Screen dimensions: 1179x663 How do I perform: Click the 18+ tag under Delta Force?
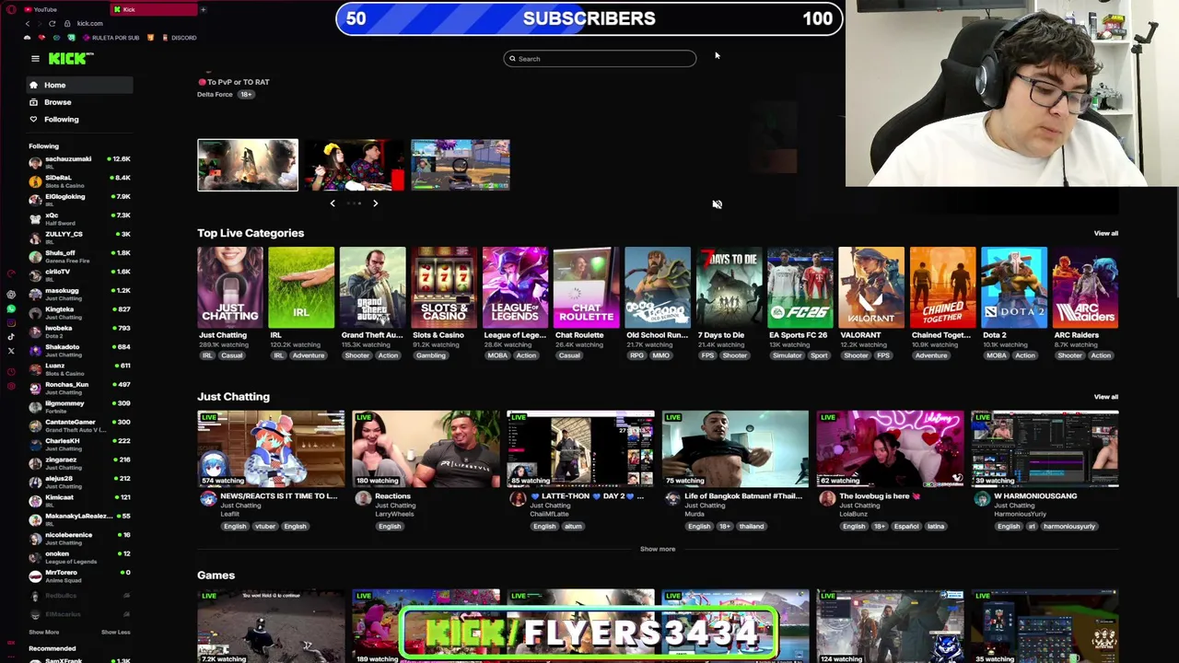246,94
